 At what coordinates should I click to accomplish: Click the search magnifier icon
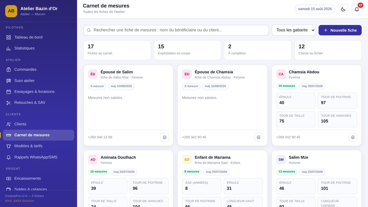[89, 30]
